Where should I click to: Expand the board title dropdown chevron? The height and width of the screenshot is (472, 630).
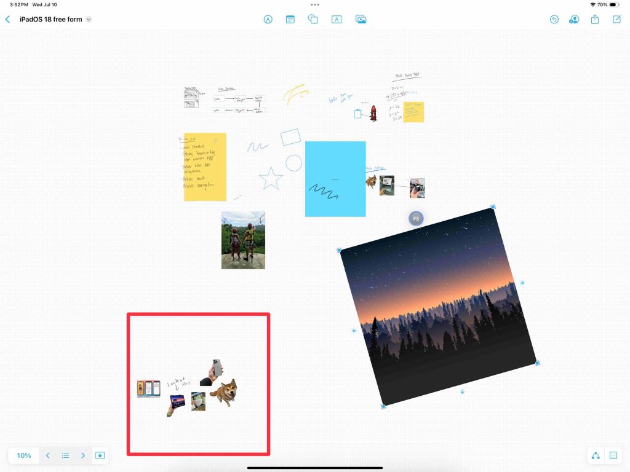89,20
